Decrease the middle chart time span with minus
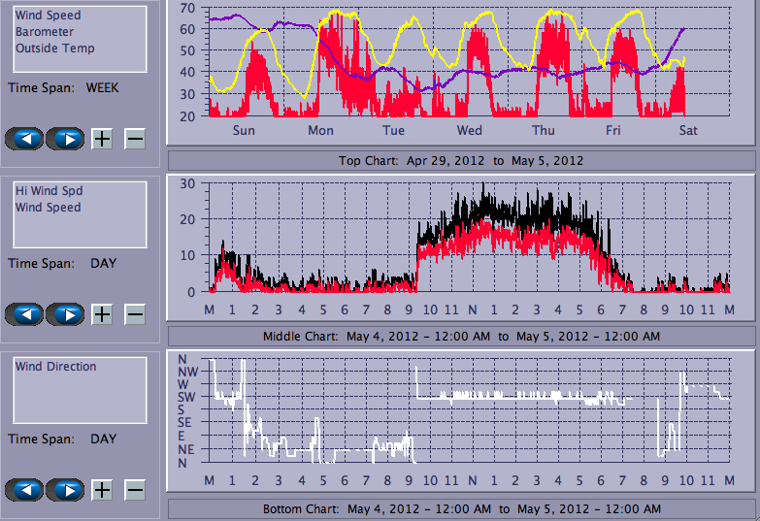This screenshot has width=760, height=521. [x=135, y=314]
